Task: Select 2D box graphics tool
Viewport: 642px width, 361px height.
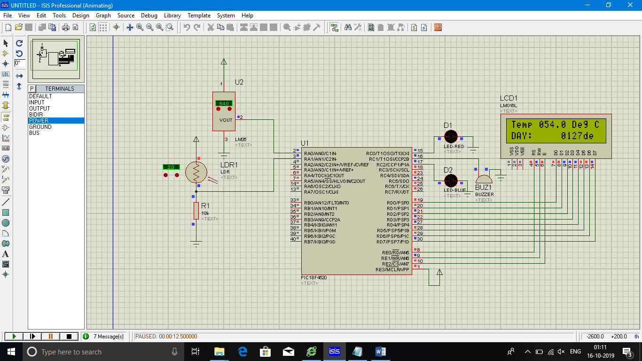Action: tap(6, 212)
